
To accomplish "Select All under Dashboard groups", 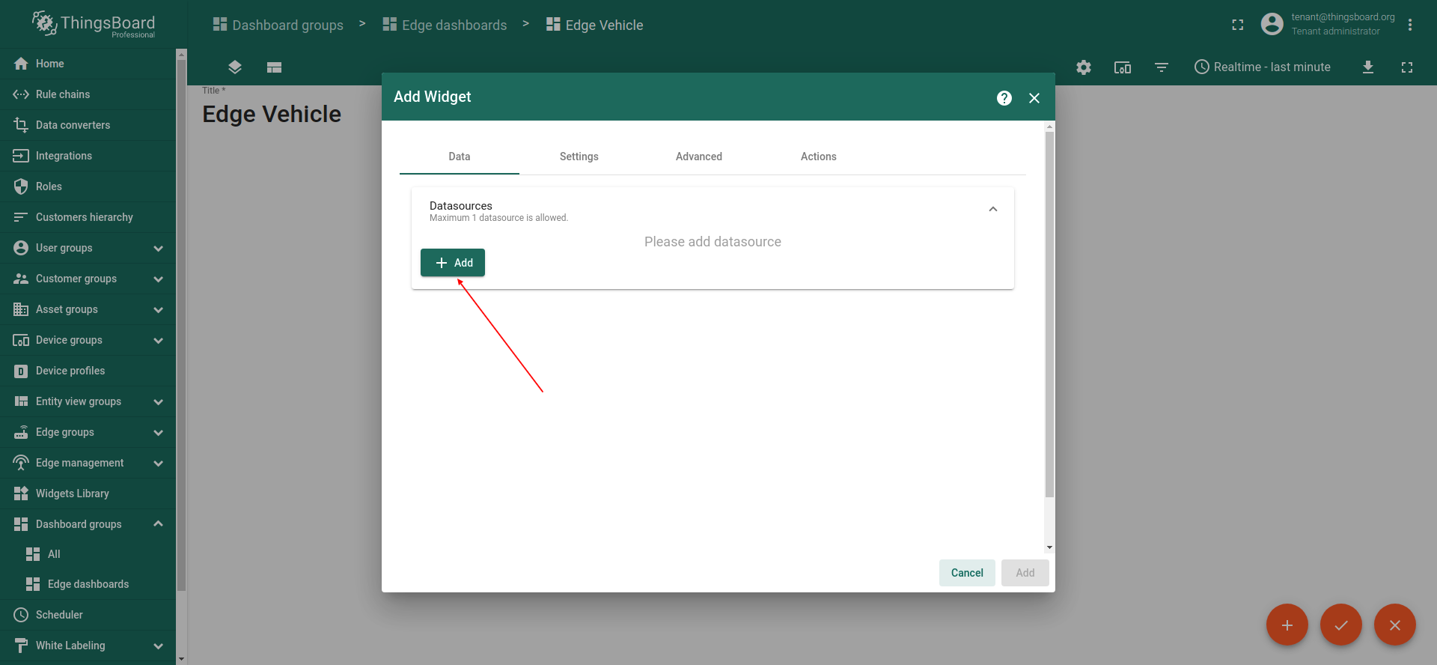I will 88,554.
